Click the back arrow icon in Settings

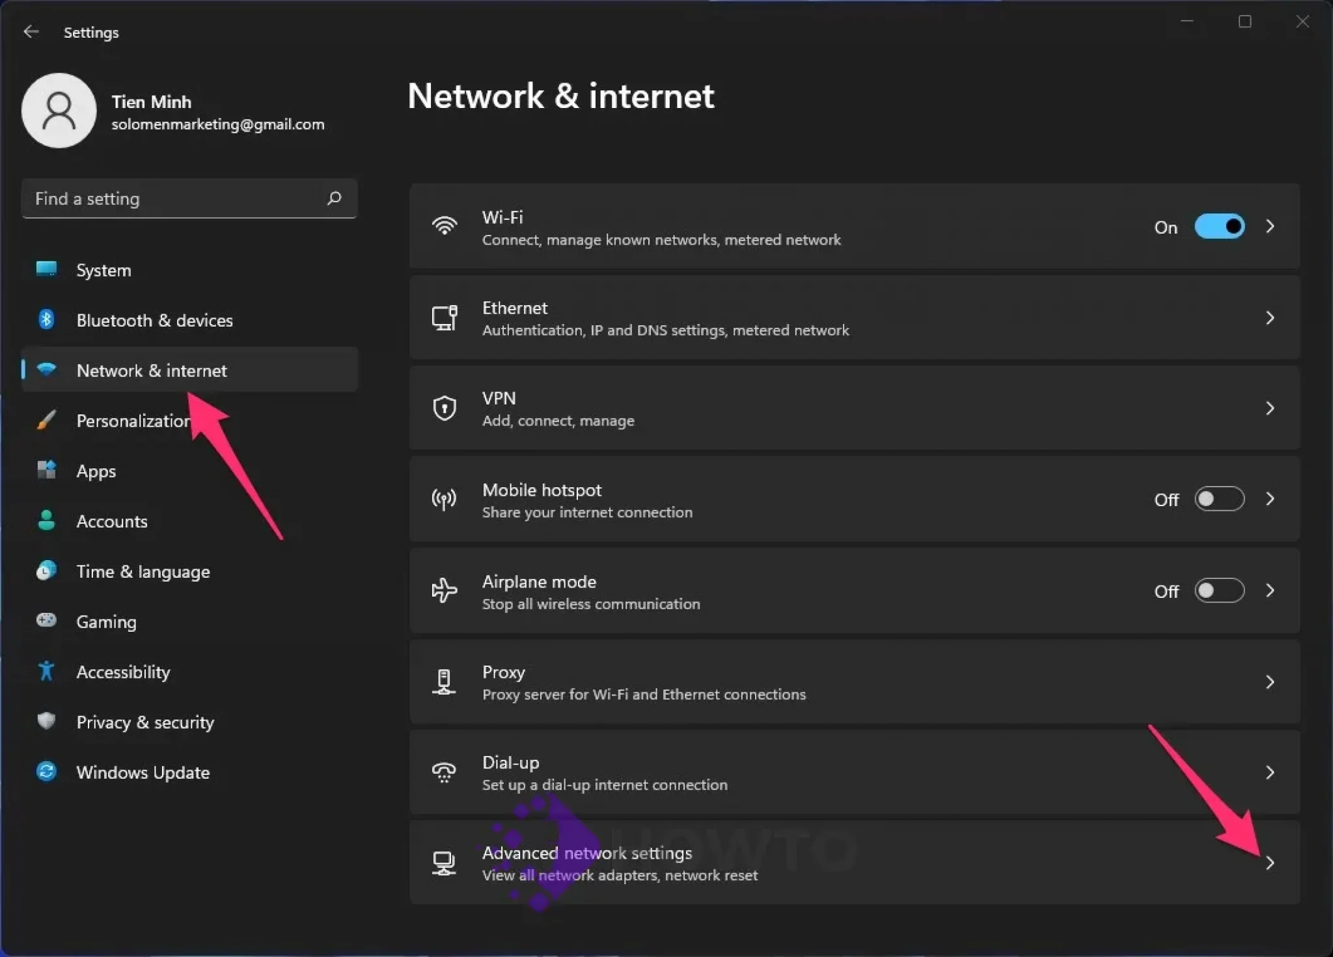[31, 32]
